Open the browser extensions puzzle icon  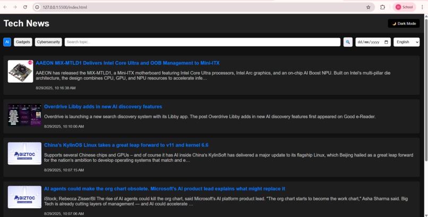[382, 7]
